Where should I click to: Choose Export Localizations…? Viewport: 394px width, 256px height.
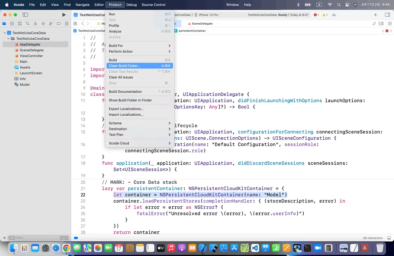coord(140,109)
